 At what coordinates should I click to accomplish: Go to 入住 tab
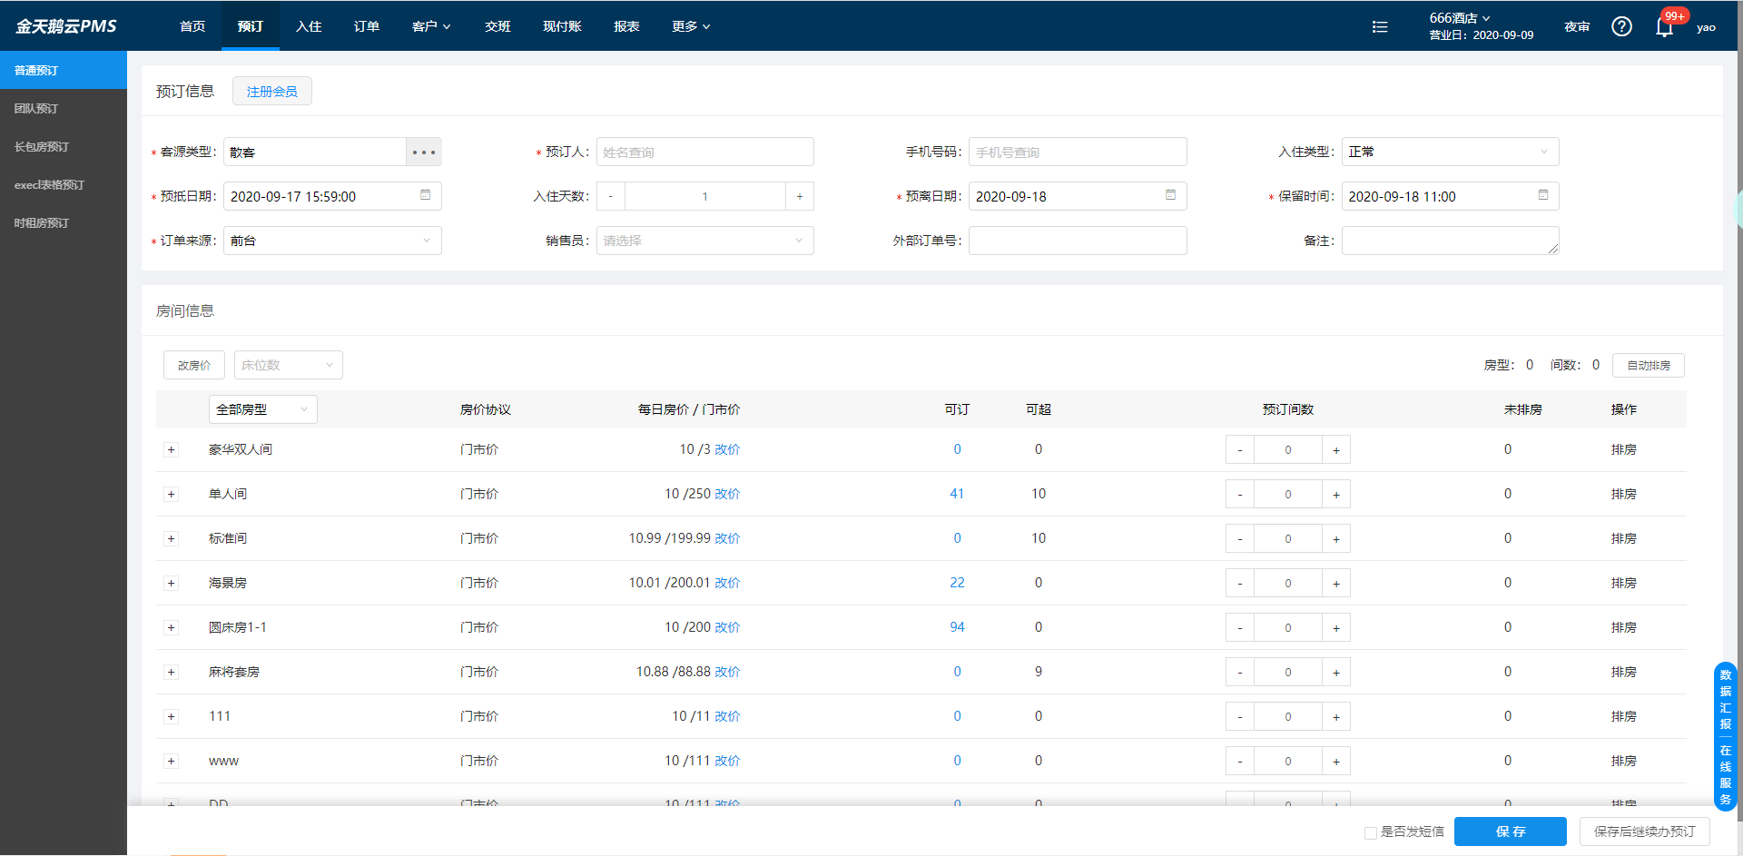[x=309, y=26]
